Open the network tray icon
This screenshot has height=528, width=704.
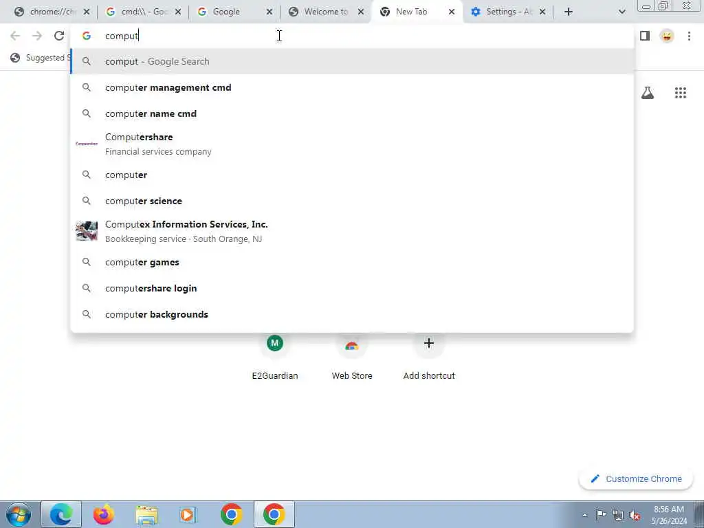(x=618, y=515)
